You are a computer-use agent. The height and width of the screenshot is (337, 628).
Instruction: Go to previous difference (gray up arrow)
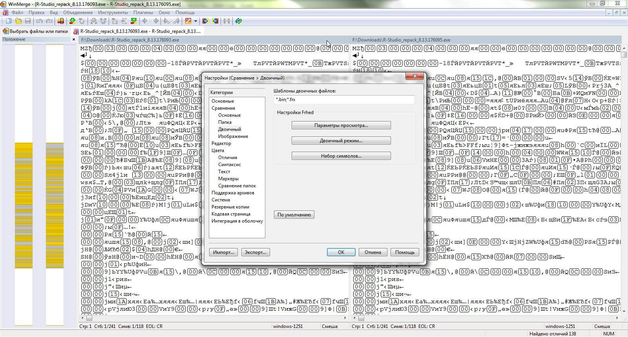pyautogui.click(x=82, y=21)
